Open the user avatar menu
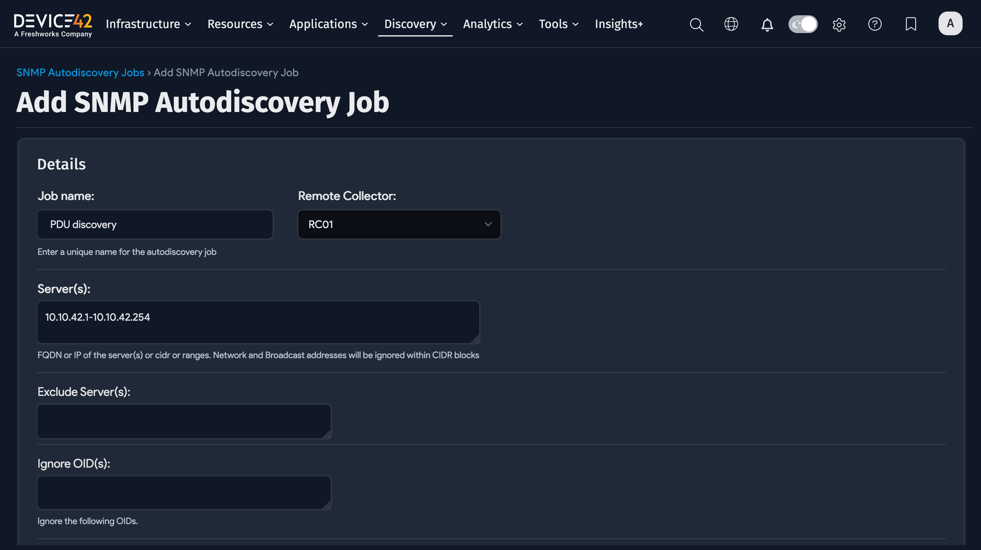Screen dimensions: 981x550 tap(950, 23)
